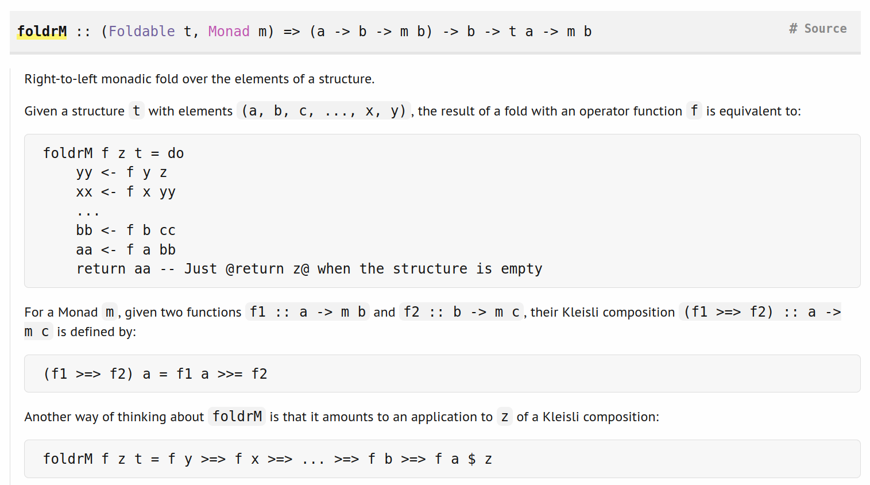Click inline code 'f' before 'is equivalent to'

[694, 110]
